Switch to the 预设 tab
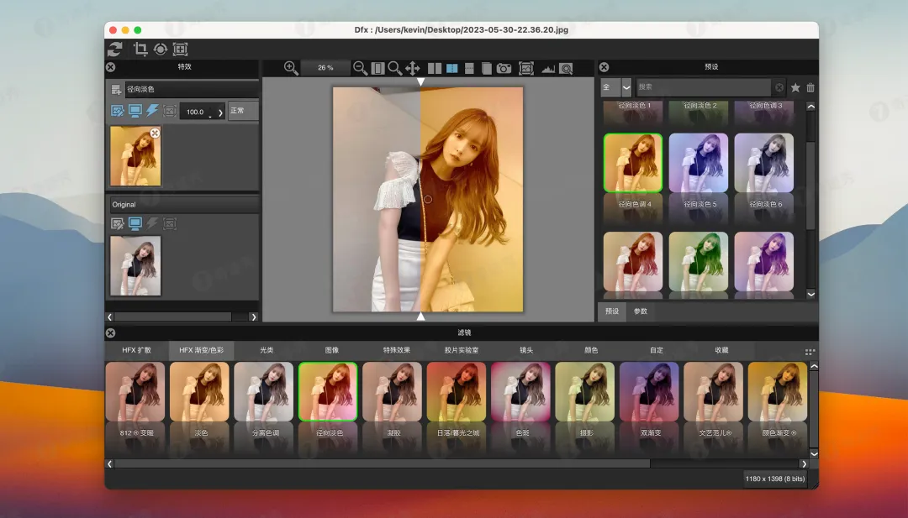The height and width of the screenshot is (518, 908). (612, 311)
